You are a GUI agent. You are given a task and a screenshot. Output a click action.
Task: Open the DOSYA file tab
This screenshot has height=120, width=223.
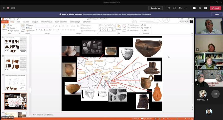5,22
